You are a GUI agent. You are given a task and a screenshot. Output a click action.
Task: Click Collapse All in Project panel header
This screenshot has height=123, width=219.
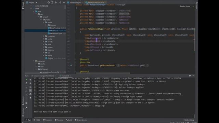click(x=56, y=2)
